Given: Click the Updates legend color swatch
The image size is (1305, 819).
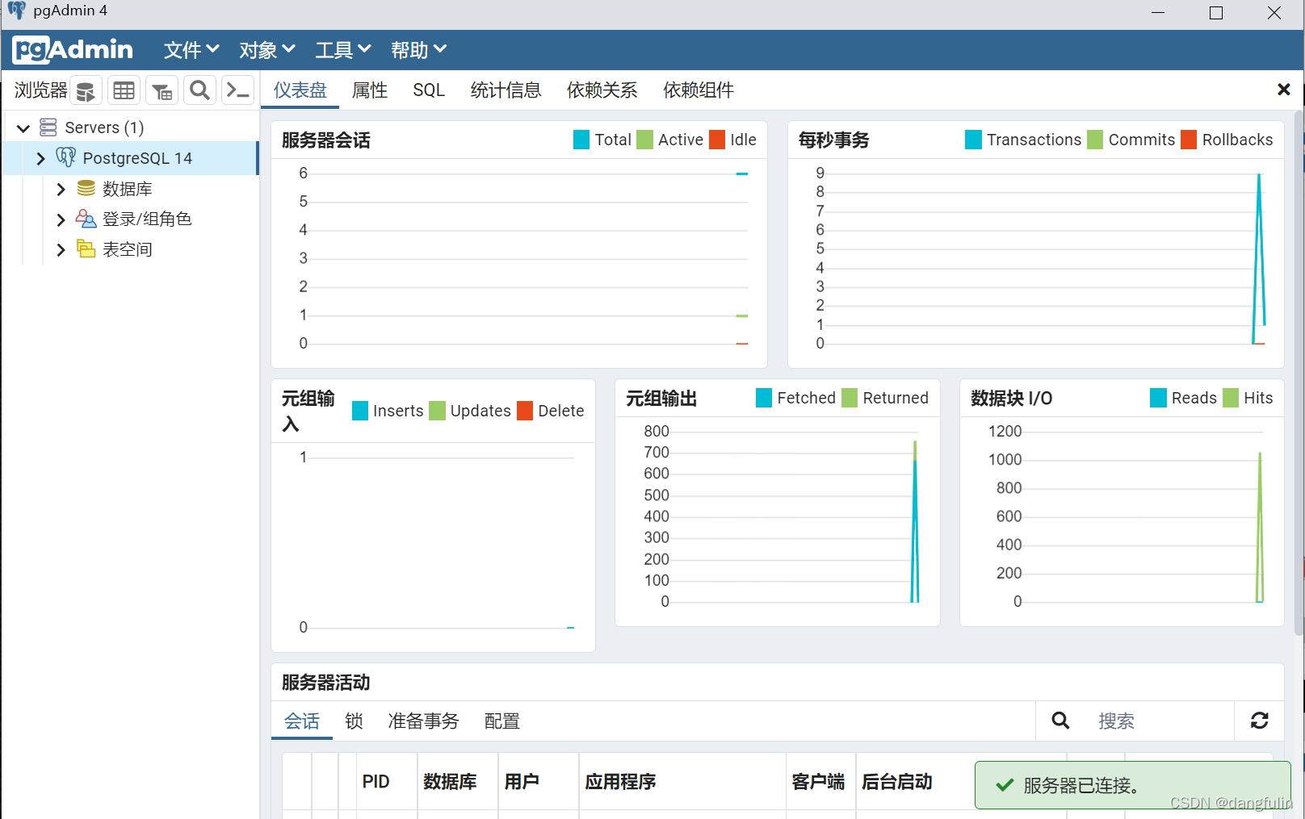Looking at the screenshot, I should click(437, 411).
